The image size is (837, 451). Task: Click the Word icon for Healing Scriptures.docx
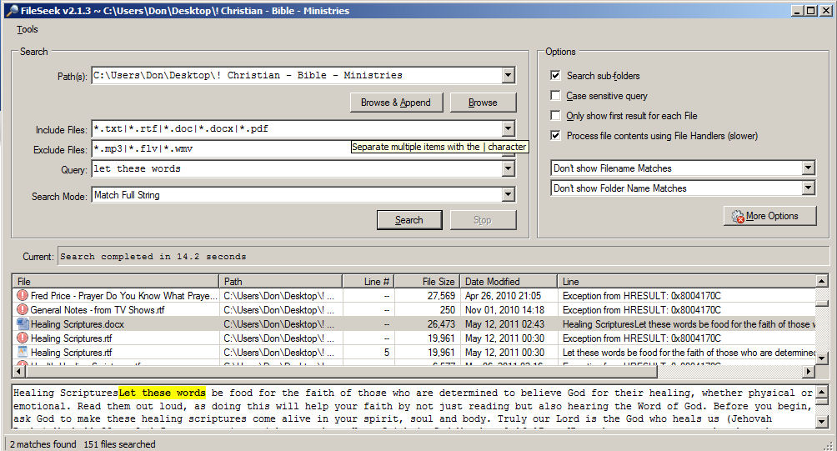(x=23, y=323)
